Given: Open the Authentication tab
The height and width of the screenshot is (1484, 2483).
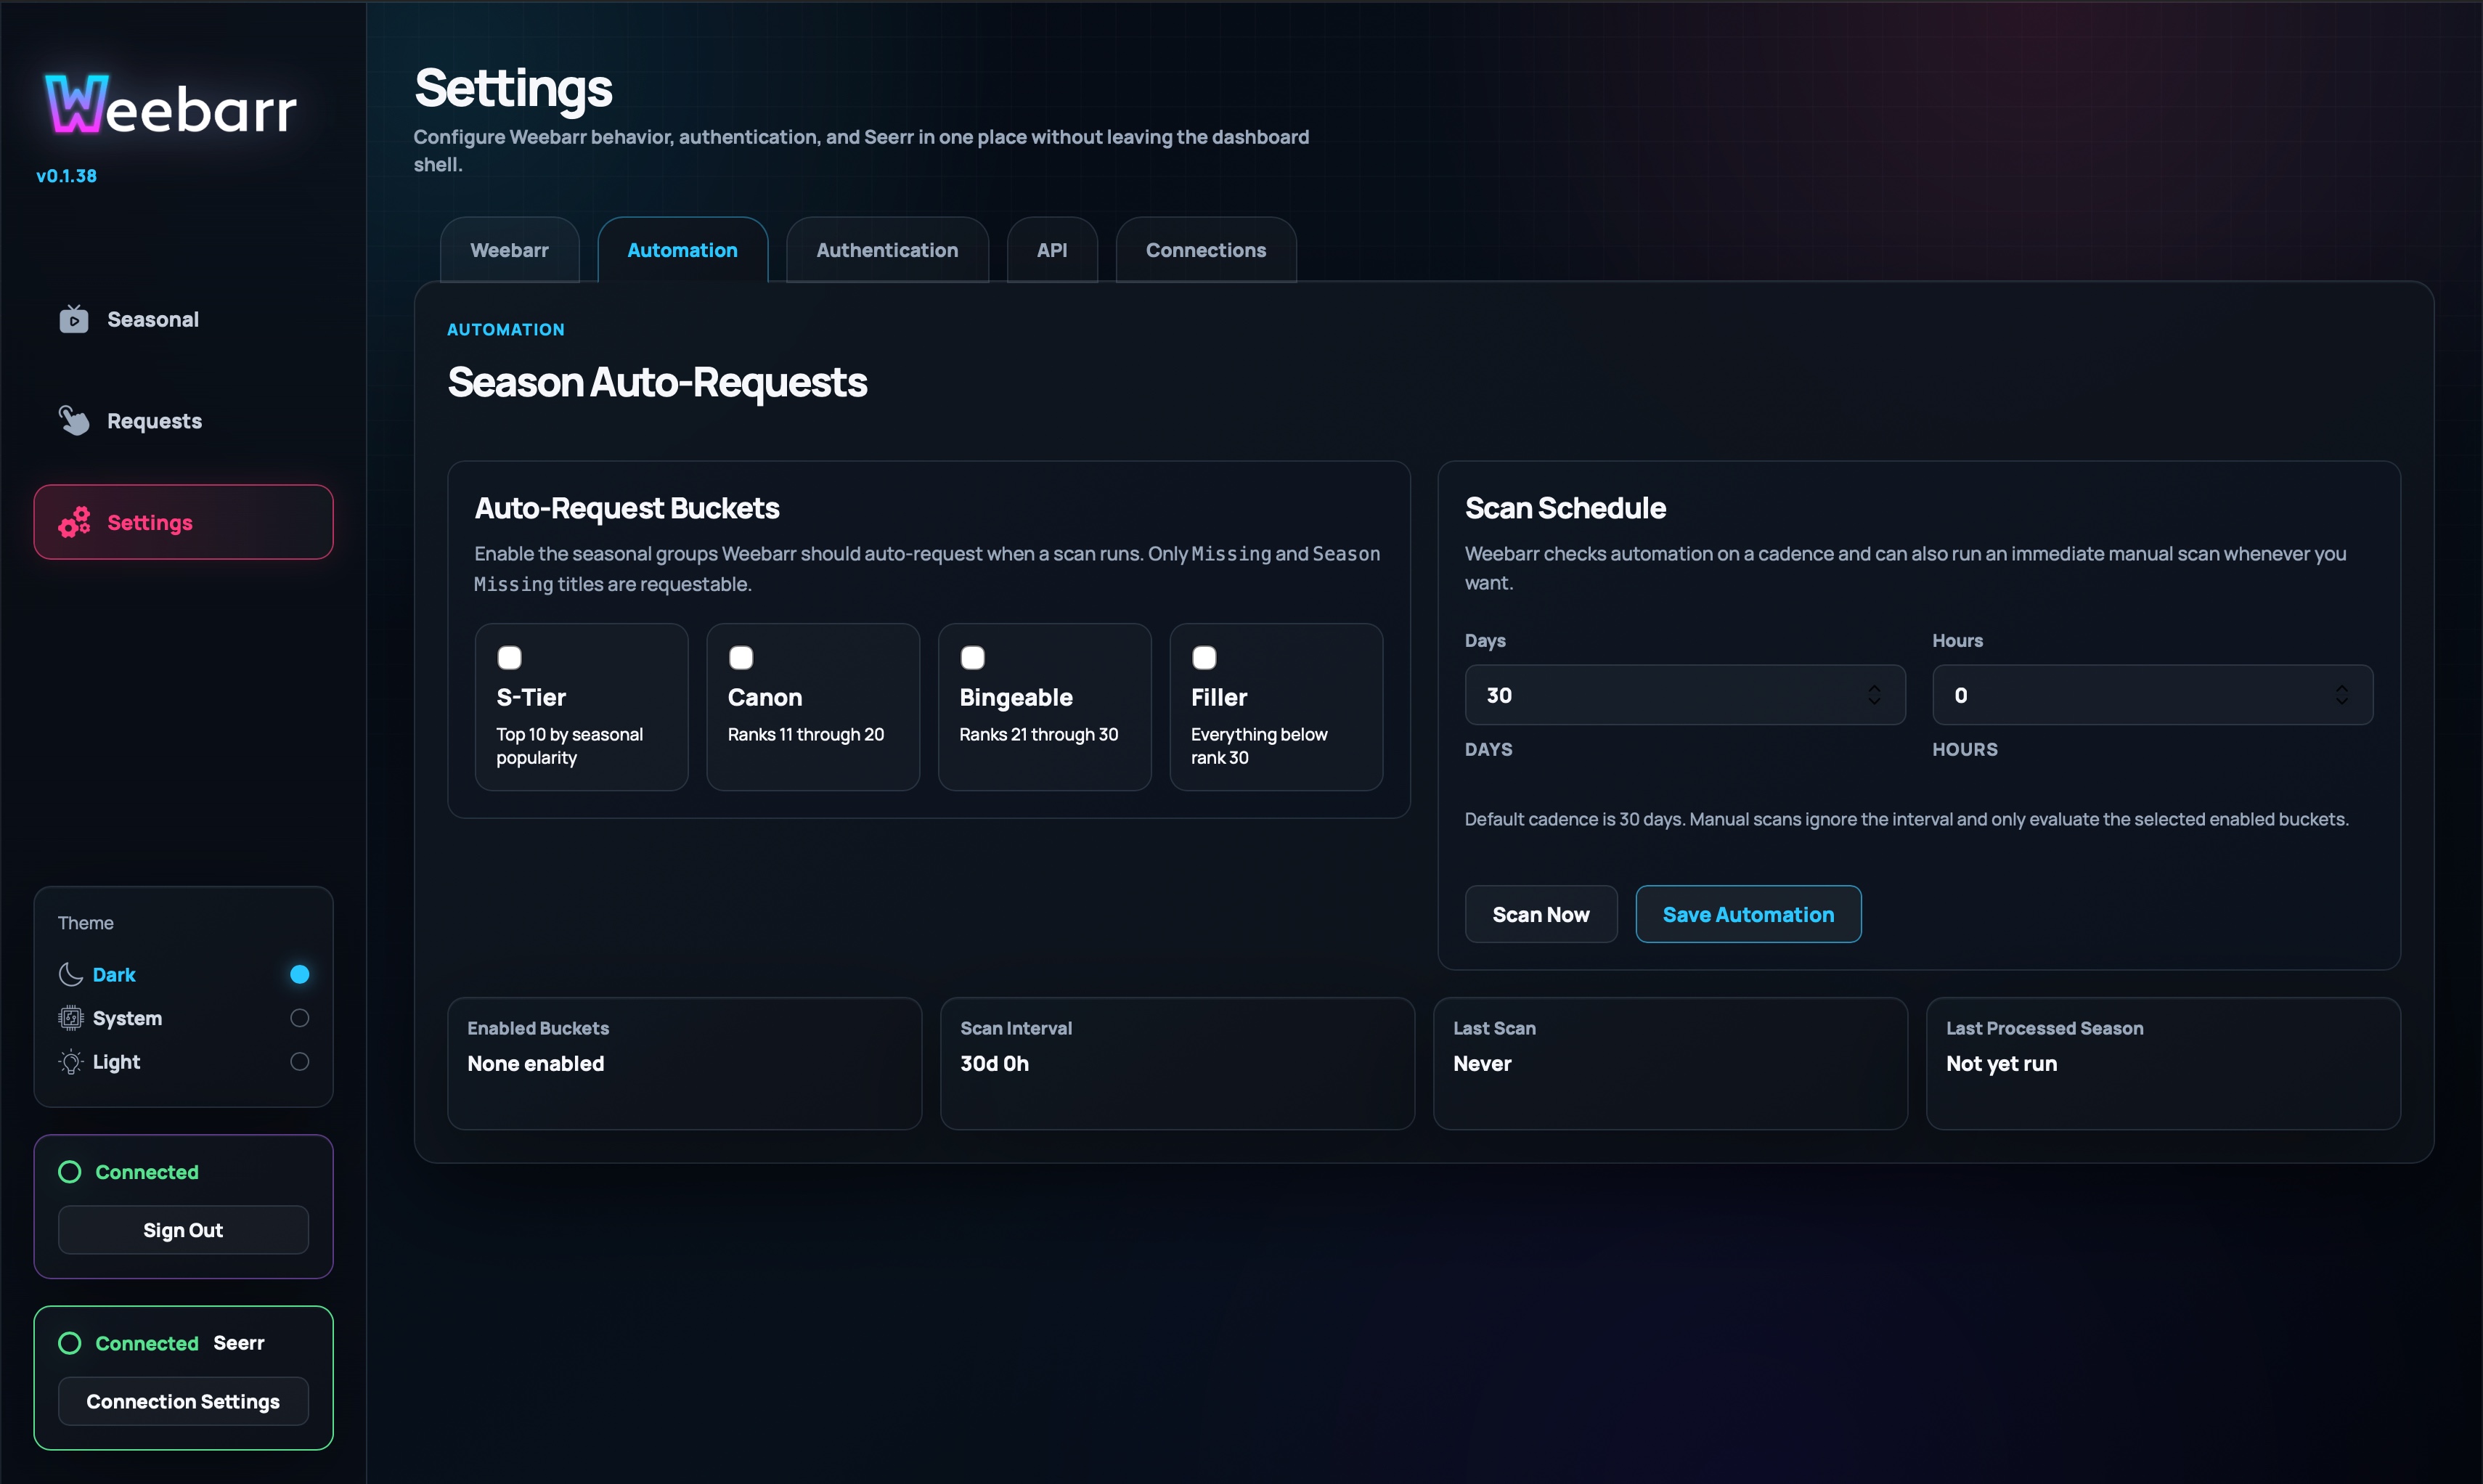Looking at the screenshot, I should (x=887, y=250).
